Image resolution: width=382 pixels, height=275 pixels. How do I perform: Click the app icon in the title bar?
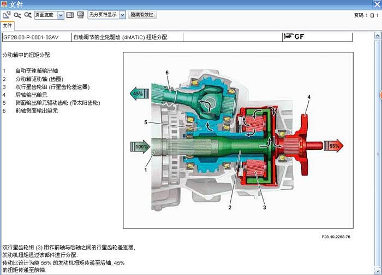point(4,4)
